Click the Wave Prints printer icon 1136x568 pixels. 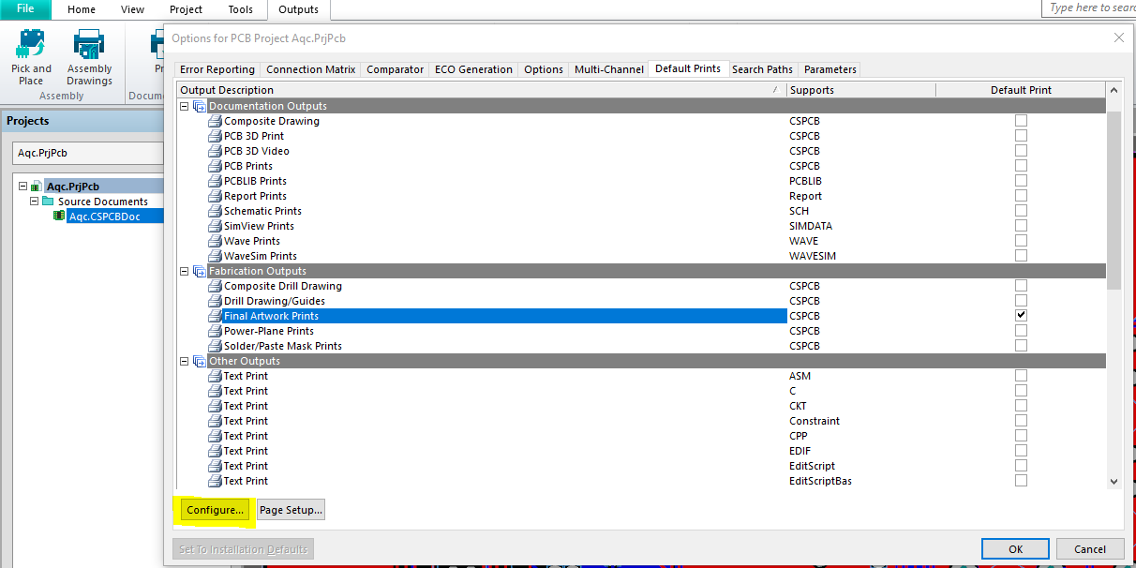click(x=216, y=241)
